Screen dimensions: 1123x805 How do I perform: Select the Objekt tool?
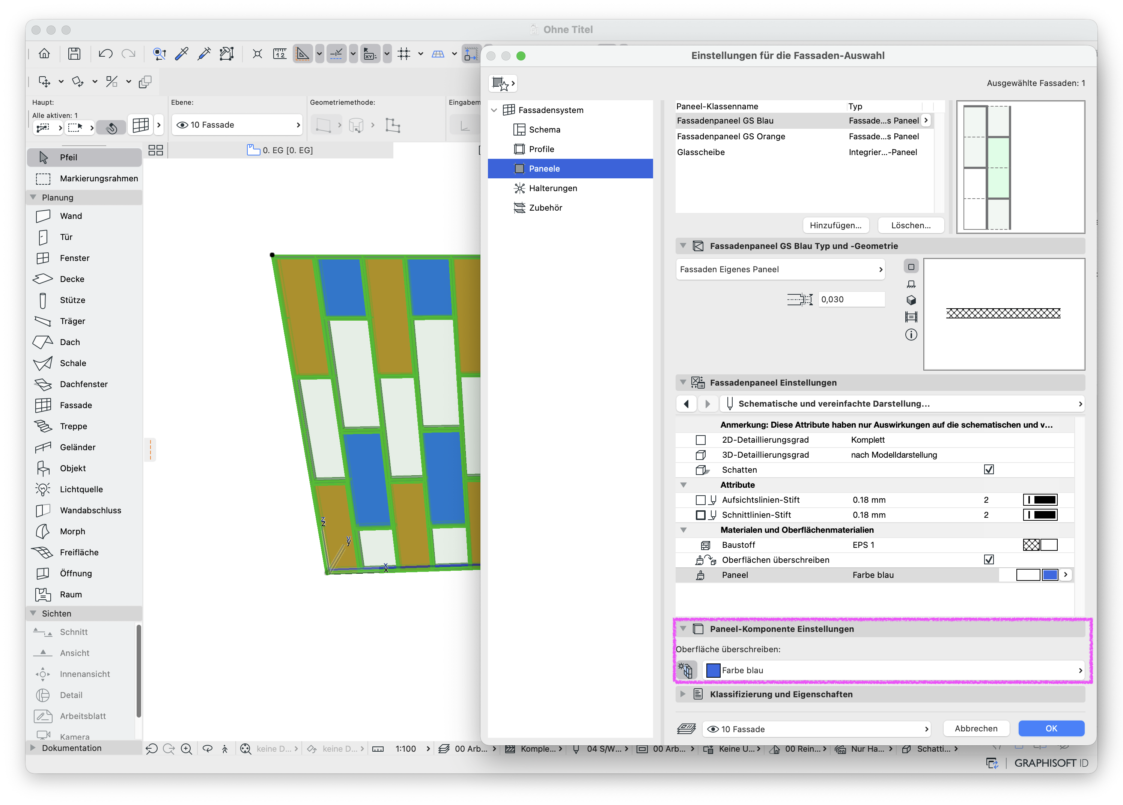pyautogui.click(x=84, y=469)
